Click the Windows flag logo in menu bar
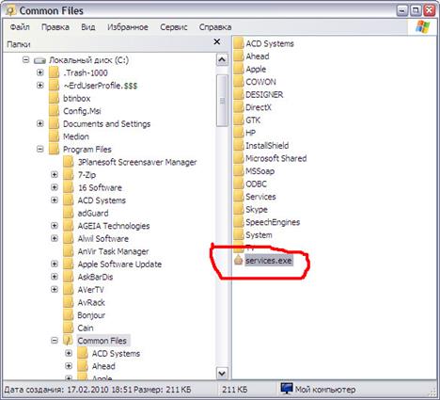 point(423,26)
